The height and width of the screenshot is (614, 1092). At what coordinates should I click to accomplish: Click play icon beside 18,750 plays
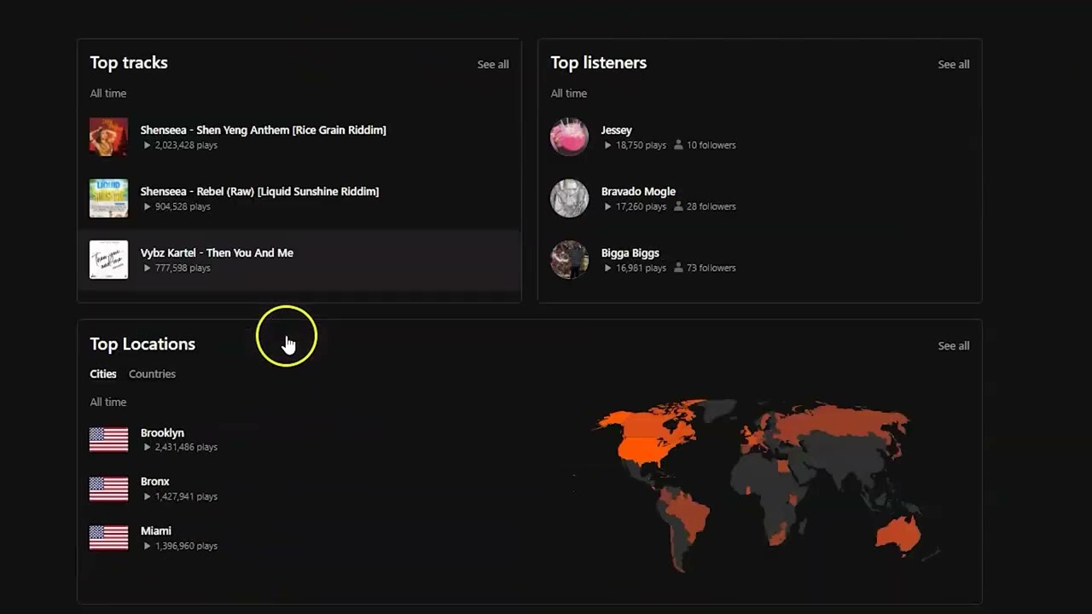point(607,146)
